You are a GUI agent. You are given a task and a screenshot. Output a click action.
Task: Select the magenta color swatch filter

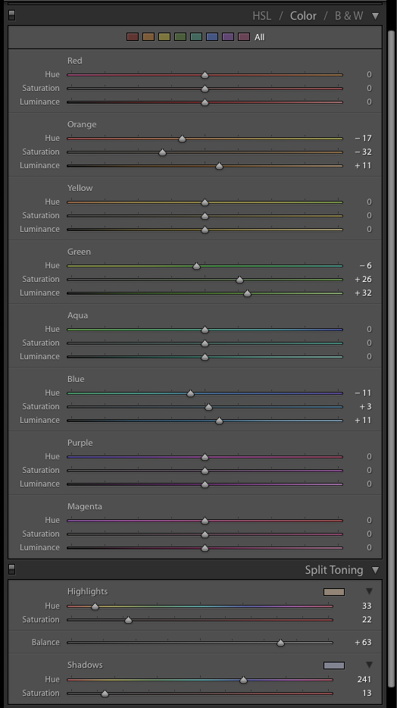tap(244, 37)
